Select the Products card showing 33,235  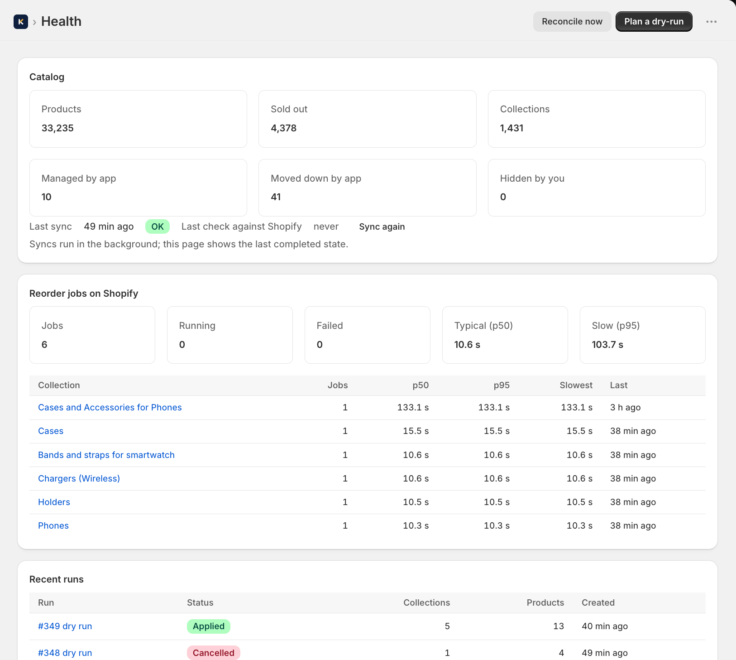138,119
